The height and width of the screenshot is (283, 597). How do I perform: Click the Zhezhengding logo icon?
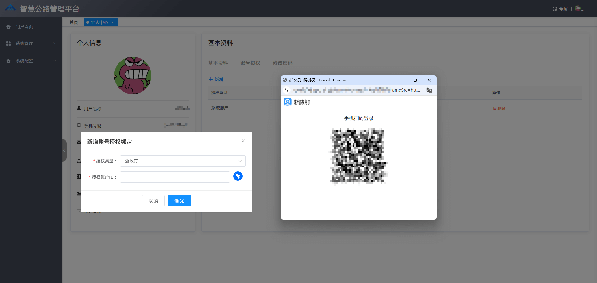[x=288, y=102]
